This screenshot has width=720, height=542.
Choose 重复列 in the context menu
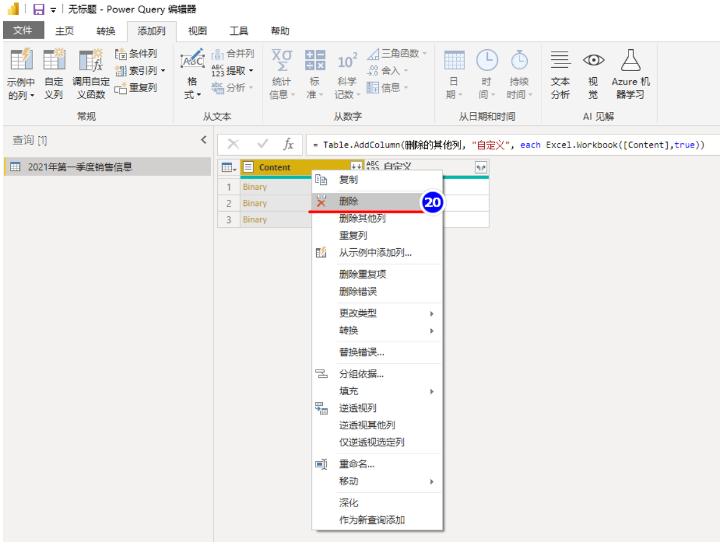[x=377, y=236]
